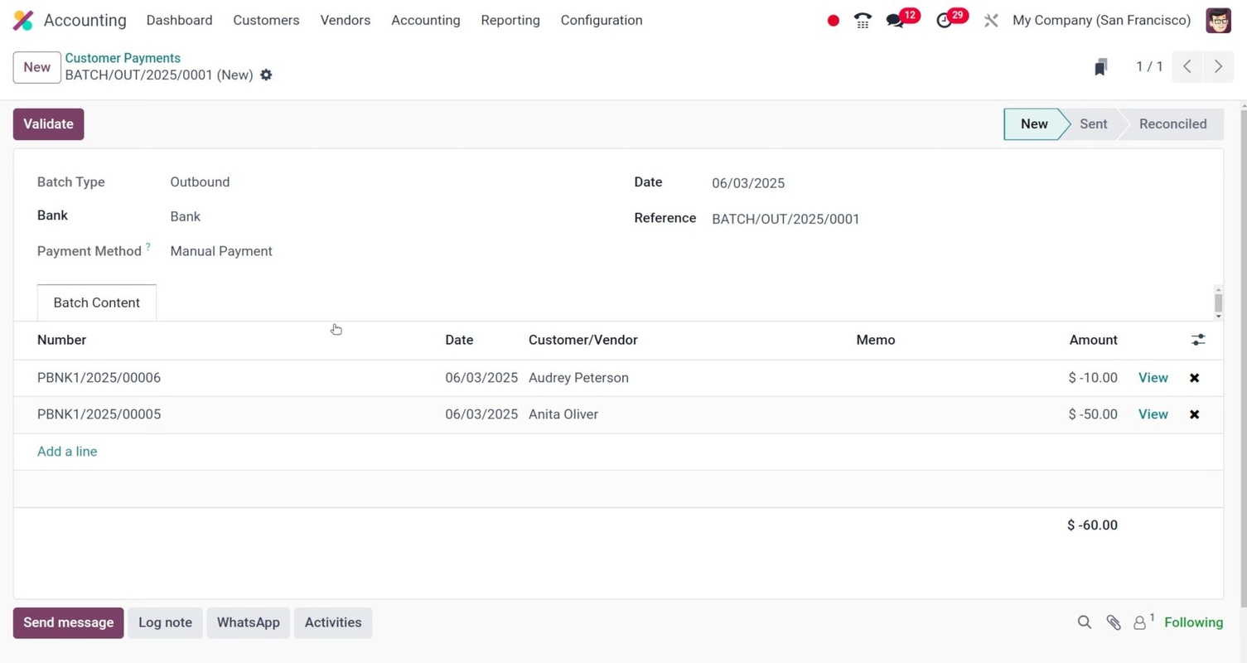Viewport: 1247px width, 663px height.
Task: Open the VoIP phone icon
Action: 863,21
